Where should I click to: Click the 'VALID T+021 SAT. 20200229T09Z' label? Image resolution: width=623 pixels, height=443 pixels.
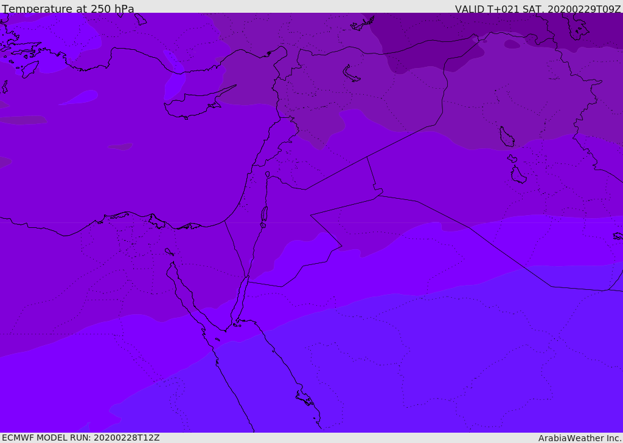(538, 9)
